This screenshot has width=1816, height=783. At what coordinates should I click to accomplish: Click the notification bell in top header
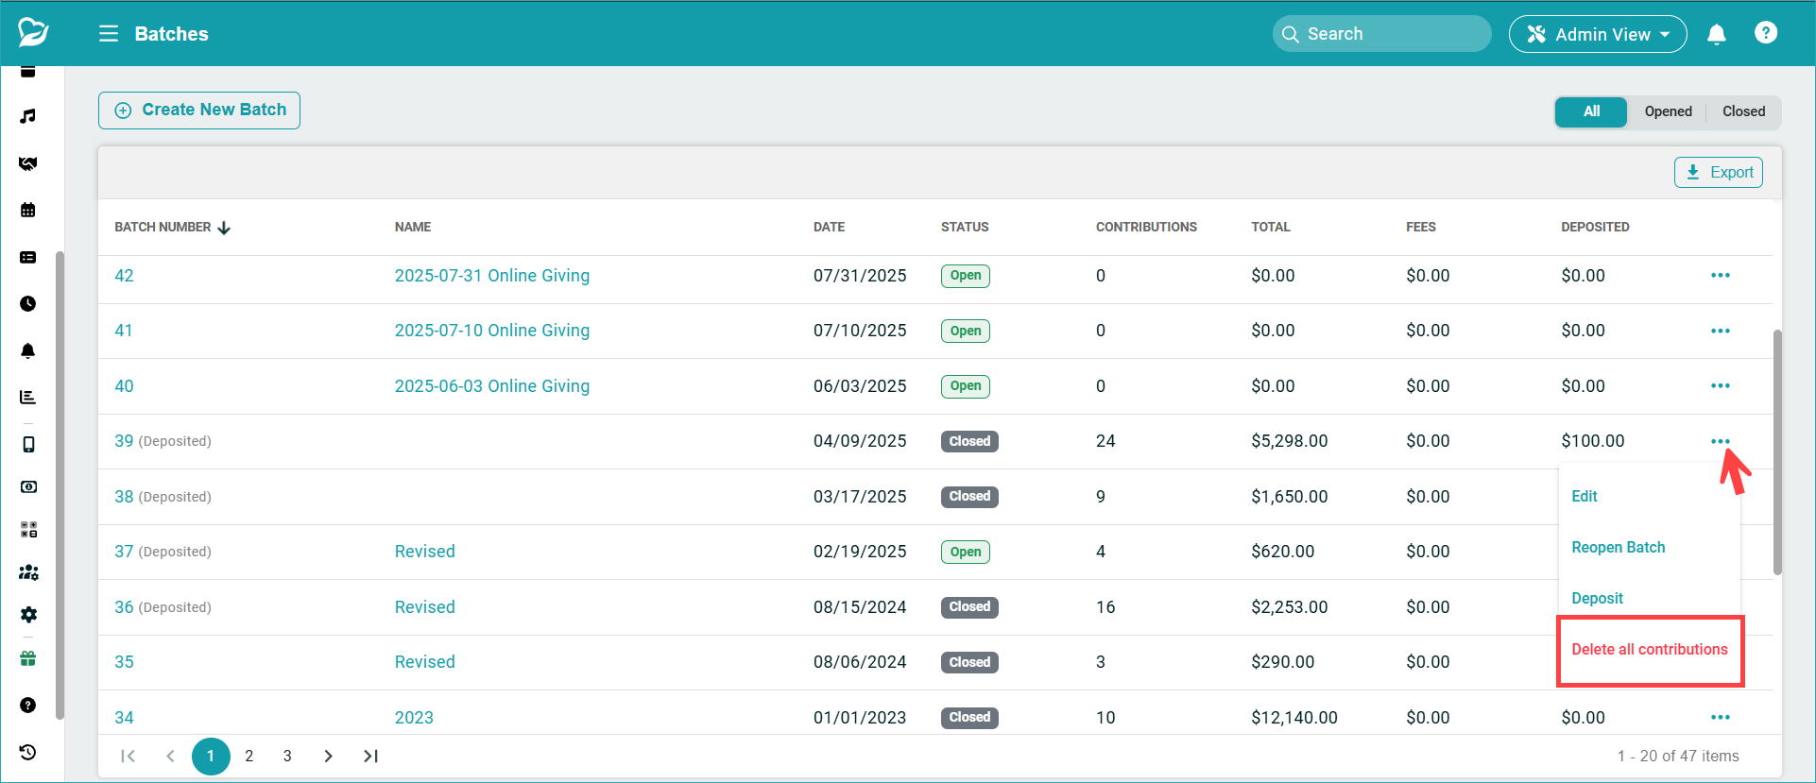[x=1717, y=34]
